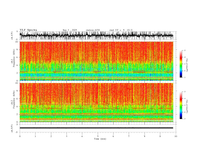This screenshot has width=198, height=153.
Task: Click the 2 minute tick label
Action: click(x=51, y=136)
